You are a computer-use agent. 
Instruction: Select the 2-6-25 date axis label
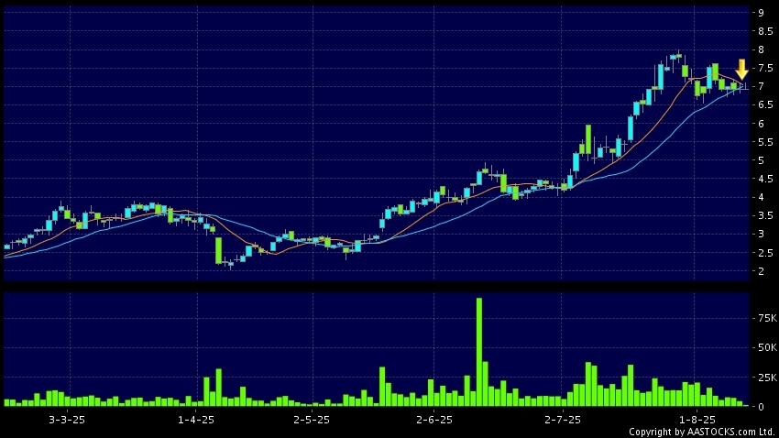[434, 420]
